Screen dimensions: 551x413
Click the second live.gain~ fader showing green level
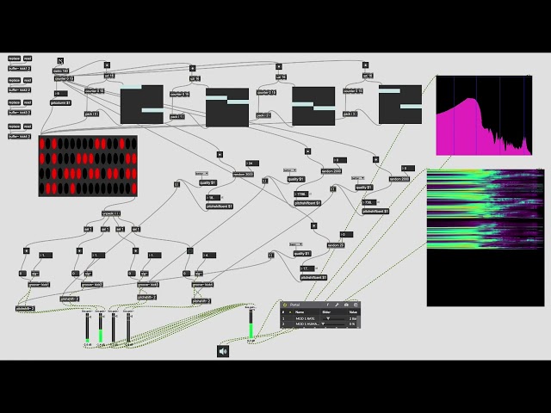101,328
